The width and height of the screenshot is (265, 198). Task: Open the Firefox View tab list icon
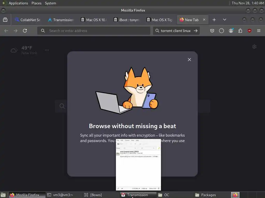pyautogui.click(x=5, y=20)
